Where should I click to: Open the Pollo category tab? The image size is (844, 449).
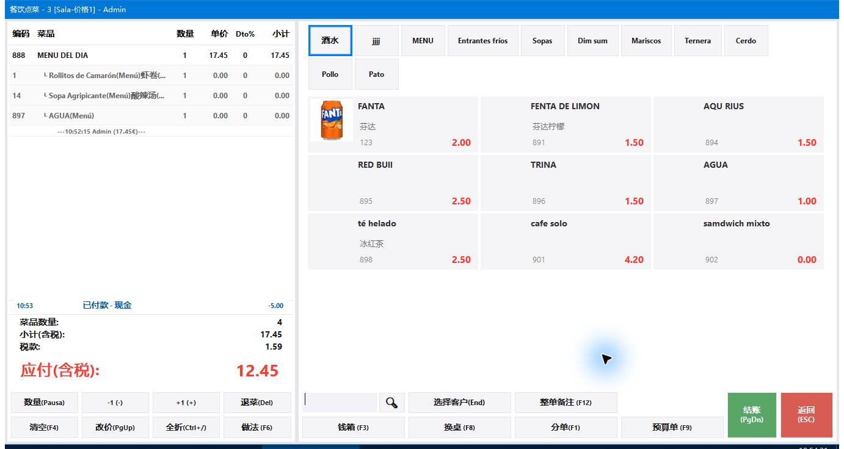point(330,74)
